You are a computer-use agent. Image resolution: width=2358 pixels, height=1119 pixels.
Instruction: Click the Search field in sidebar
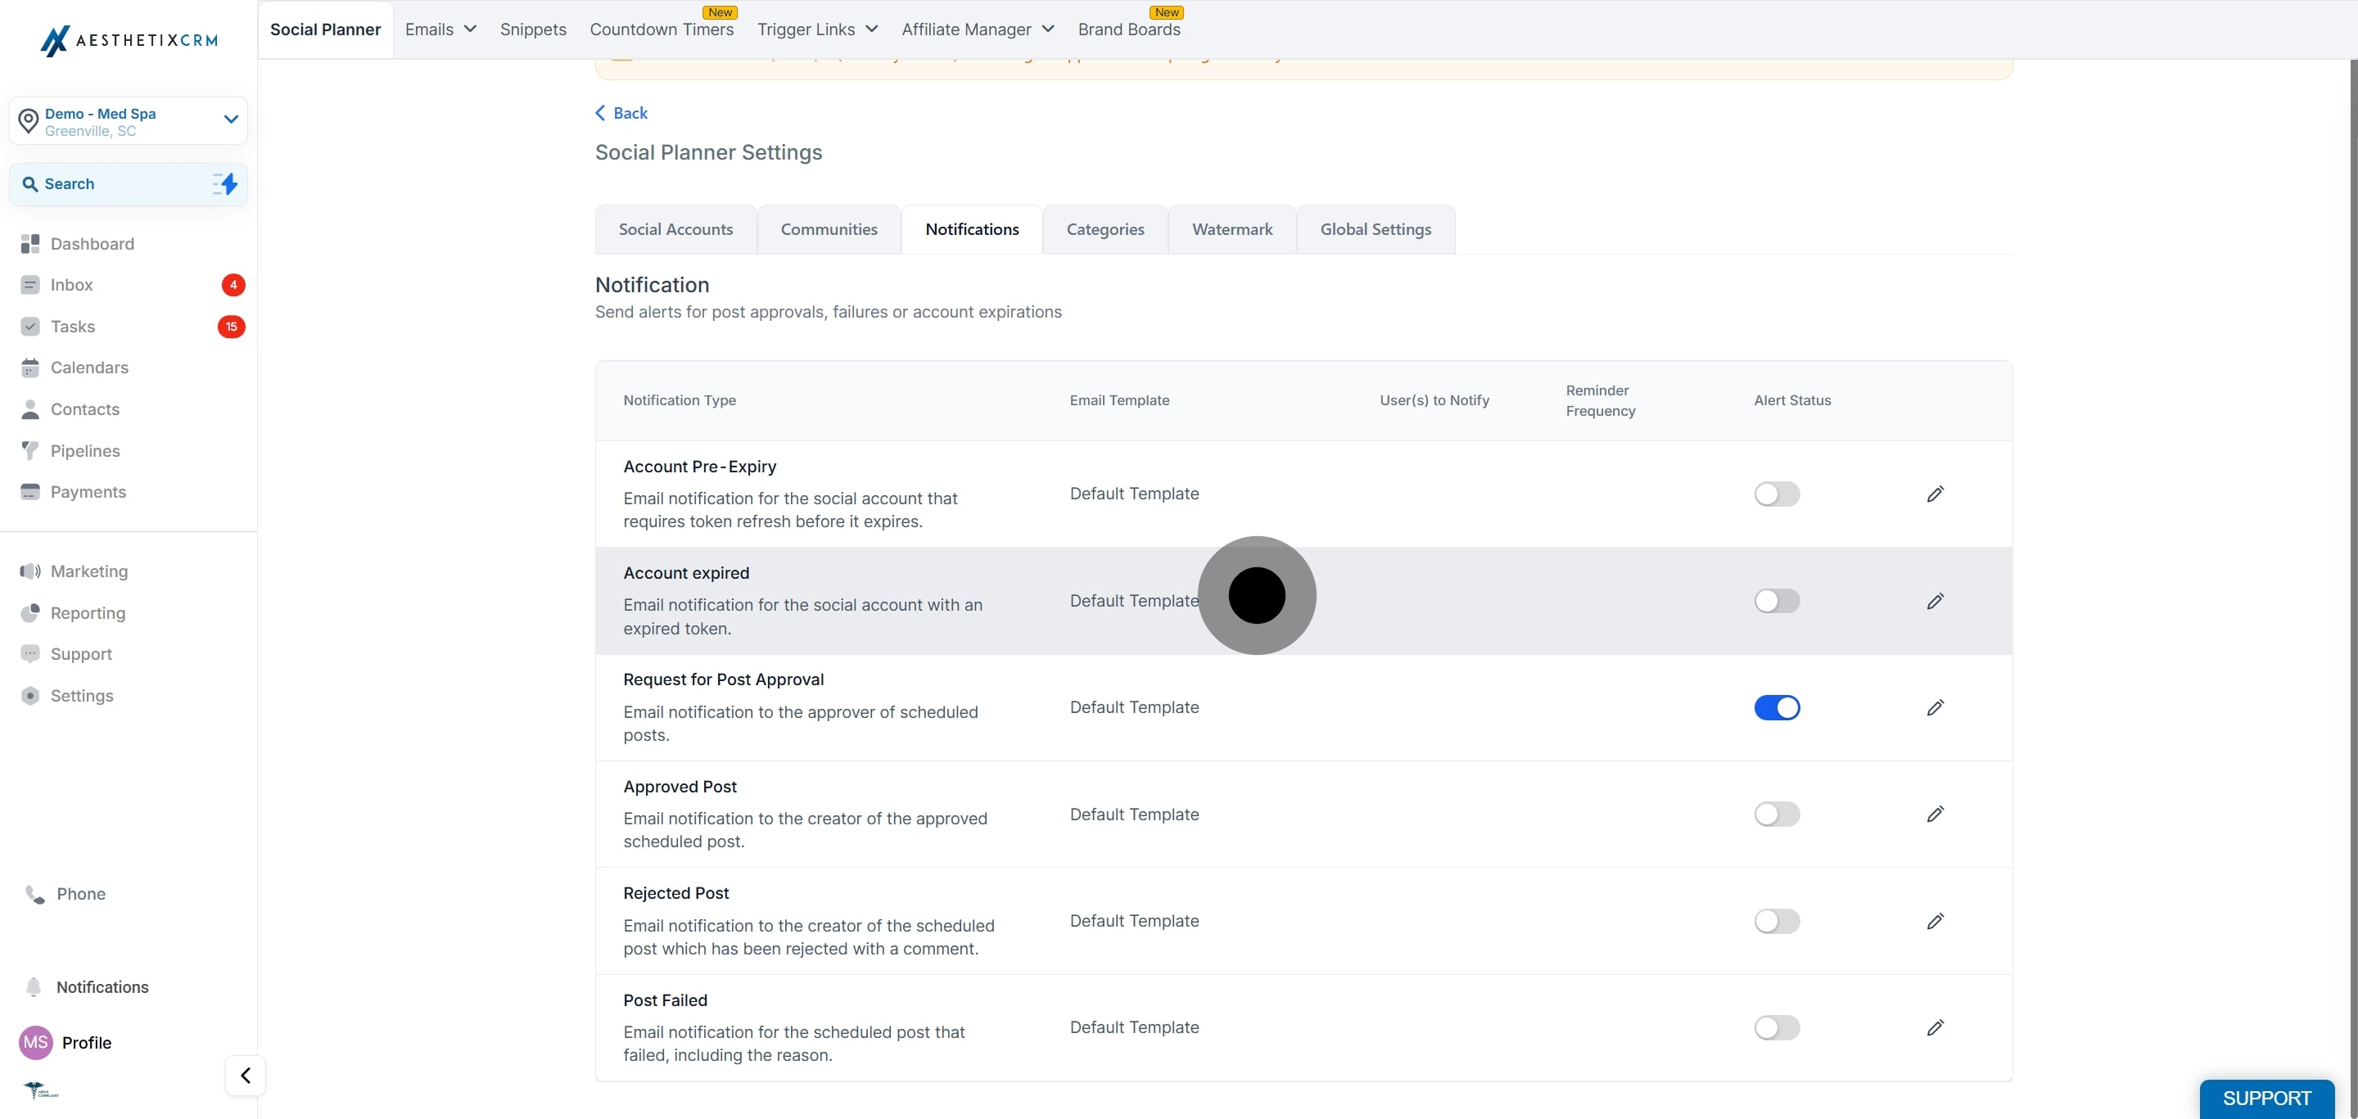coord(129,184)
